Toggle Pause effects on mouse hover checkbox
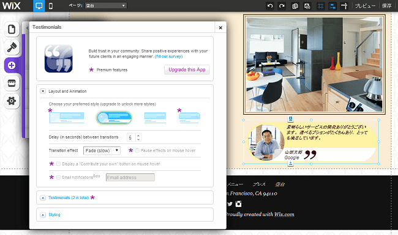The image size is (398, 235). pyautogui.click(x=137, y=151)
